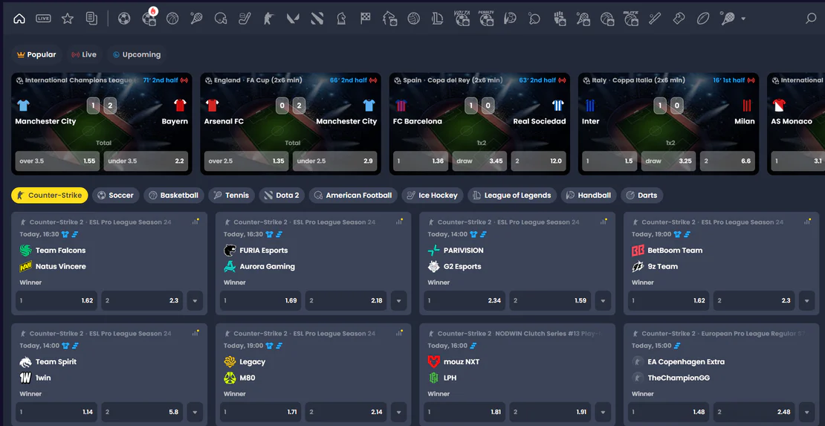The image size is (825, 426).
Task: Pick draw at 3.45 for Barcelona match
Action: (x=479, y=161)
